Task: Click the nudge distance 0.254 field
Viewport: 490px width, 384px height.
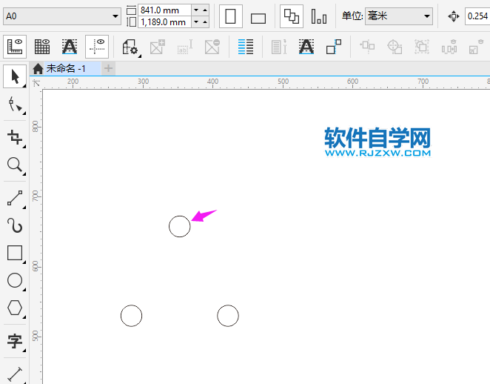Action: coord(477,16)
